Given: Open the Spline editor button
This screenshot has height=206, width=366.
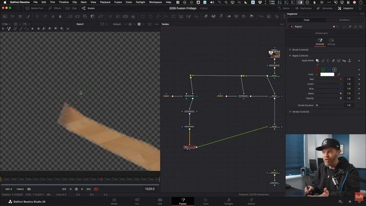Looking at the screenshot, I should point(284,8).
